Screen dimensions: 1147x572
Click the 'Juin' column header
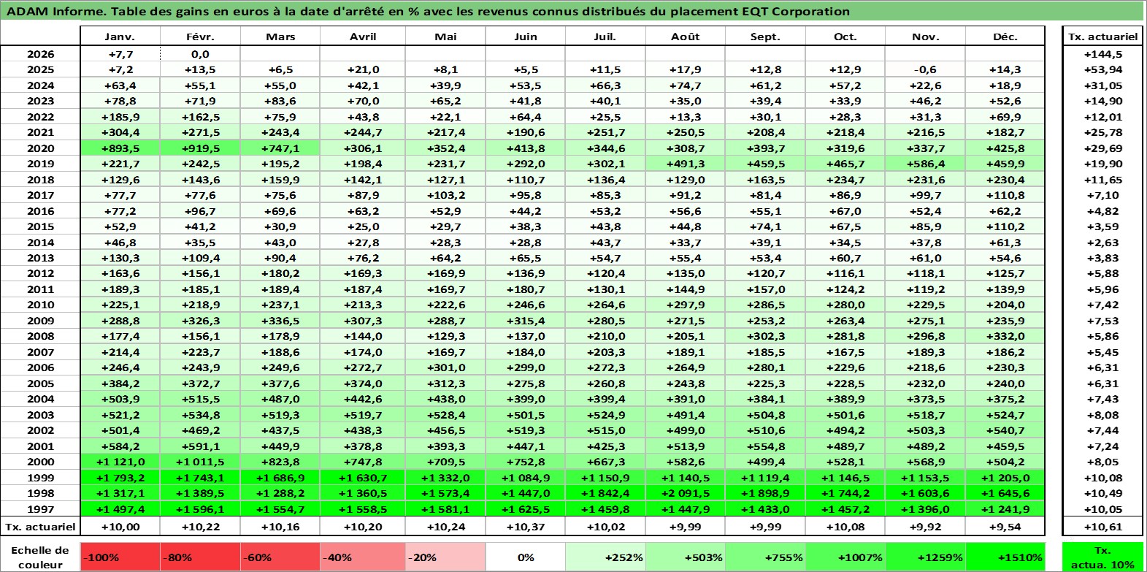pos(525,37)
